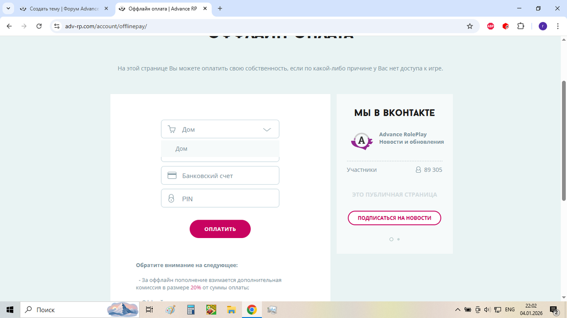Screen dimensions: 567x318
Task: Click the dropdown chevron arrow
Action: coord(267,129)
